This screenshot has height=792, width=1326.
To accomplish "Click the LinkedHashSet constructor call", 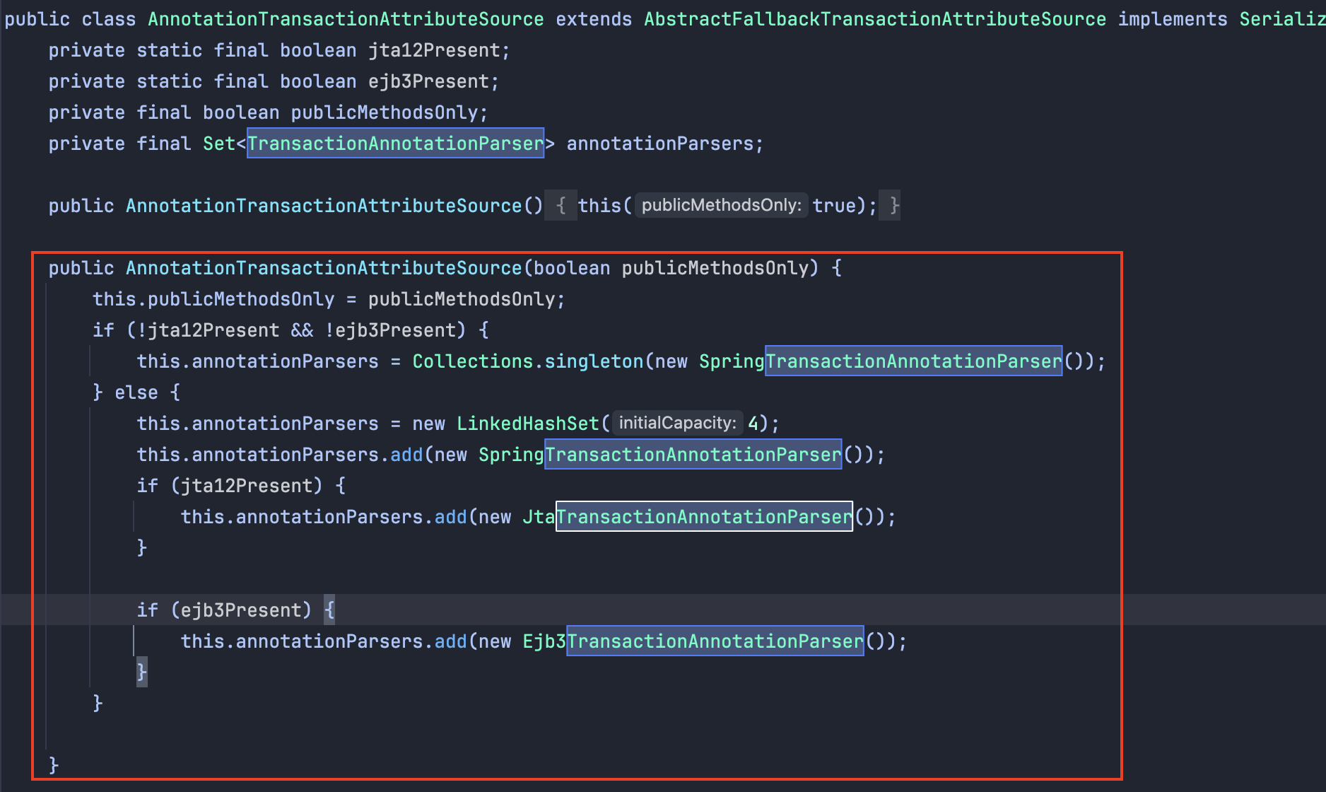I will pos(527,422).
